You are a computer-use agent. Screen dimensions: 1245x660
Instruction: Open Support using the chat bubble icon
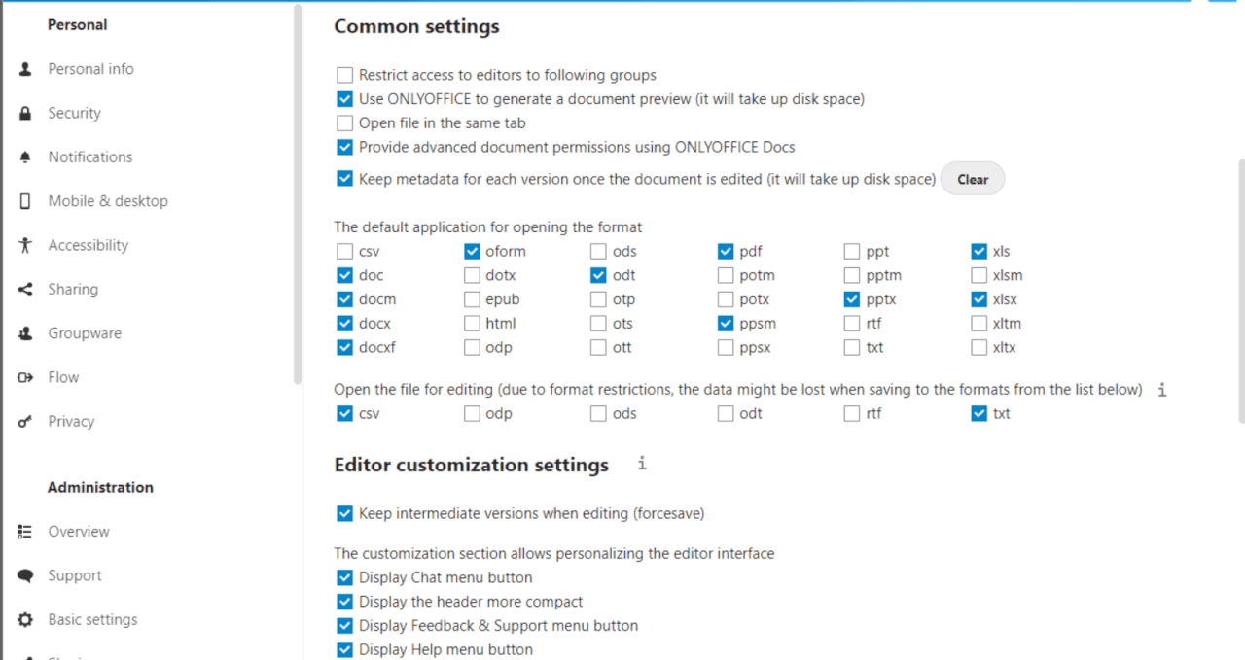tap(24, 574)
